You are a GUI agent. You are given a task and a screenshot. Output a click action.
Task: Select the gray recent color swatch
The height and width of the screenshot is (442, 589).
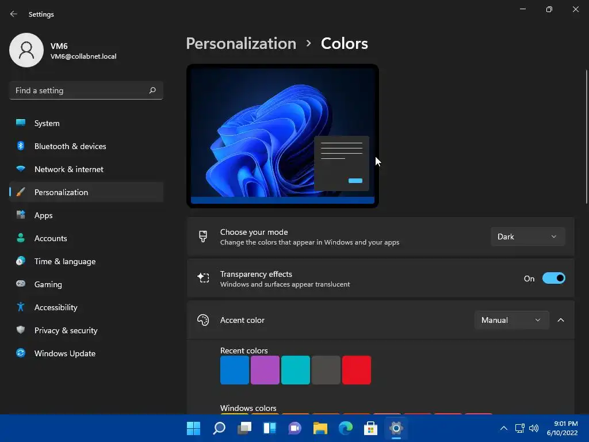(326, 370)
